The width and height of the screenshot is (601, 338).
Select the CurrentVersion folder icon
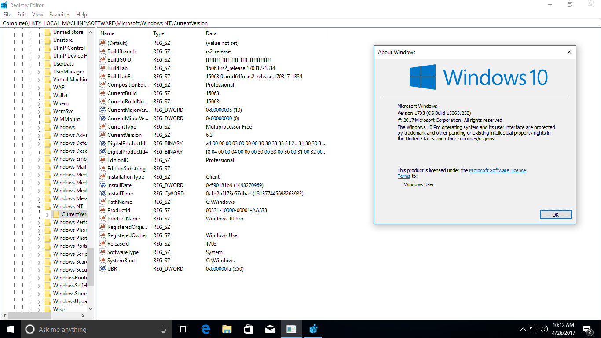pos(56,214)
